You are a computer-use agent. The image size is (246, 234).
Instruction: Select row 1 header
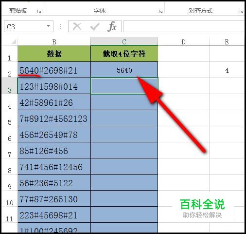pyautogui.click(x=9, y=54)
